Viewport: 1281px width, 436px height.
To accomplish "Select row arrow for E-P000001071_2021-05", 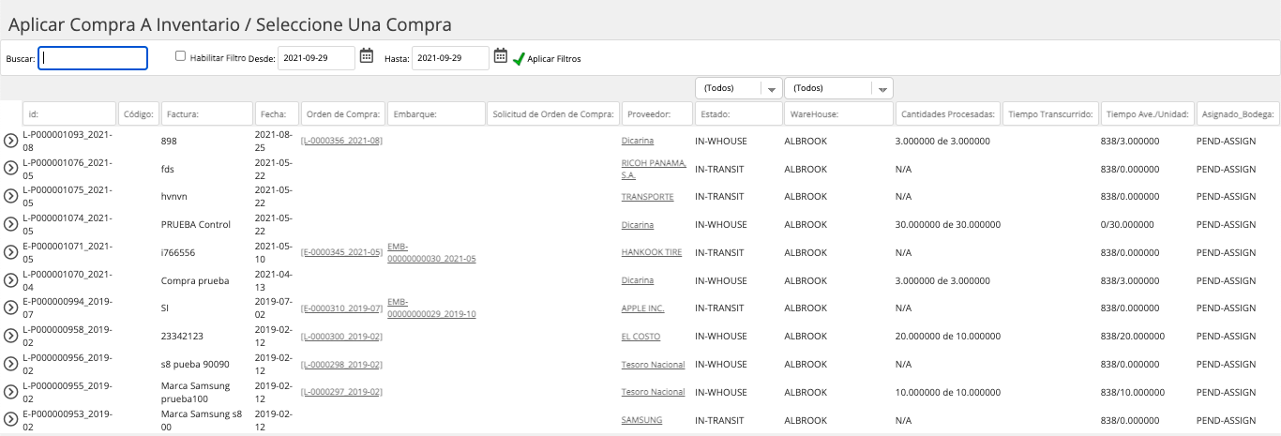I will point(11,253).
